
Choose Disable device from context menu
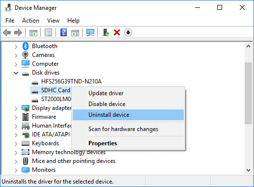[x=128, y=104]
